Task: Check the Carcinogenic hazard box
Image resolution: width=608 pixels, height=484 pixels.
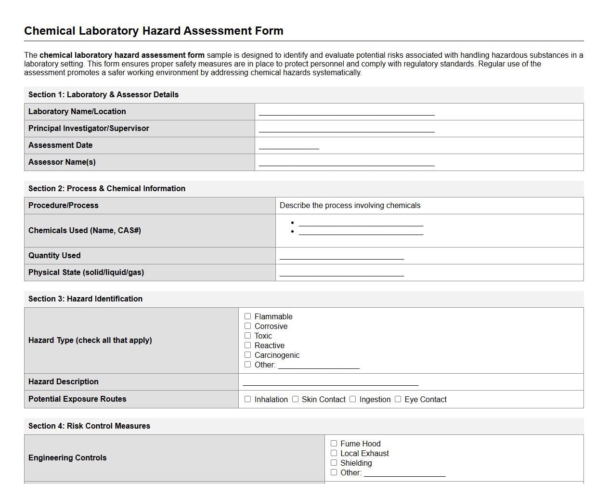Action: click(x=248, y=354)
